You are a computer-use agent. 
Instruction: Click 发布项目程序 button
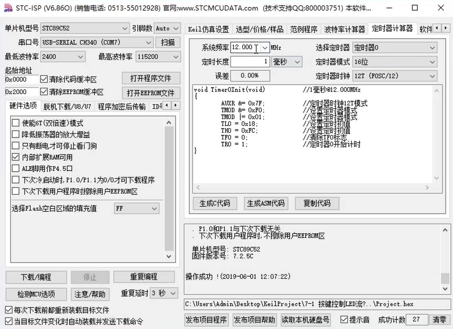(206, 320)
